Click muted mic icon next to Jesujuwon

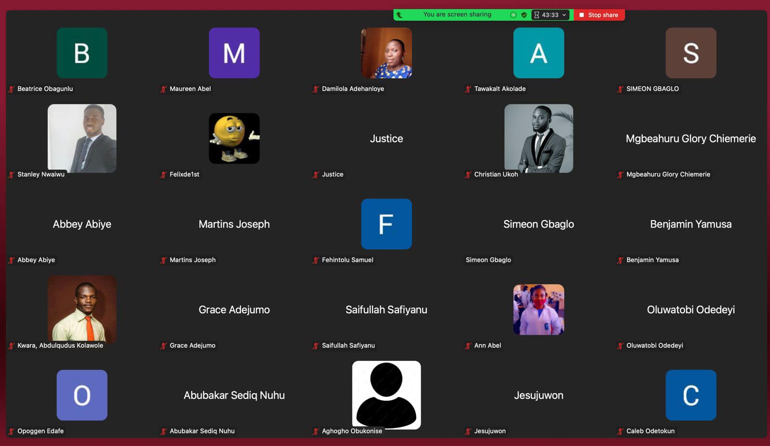468,432
